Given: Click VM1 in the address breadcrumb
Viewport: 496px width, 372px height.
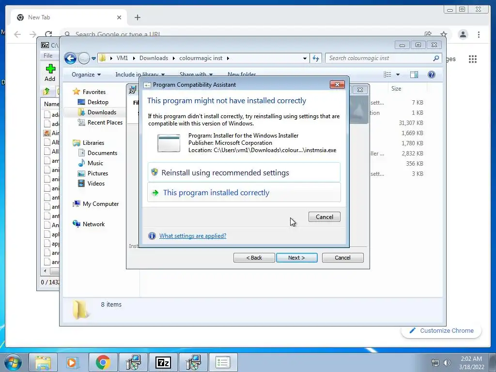Looking at the screenshot, I should click(x=123, y=58).
